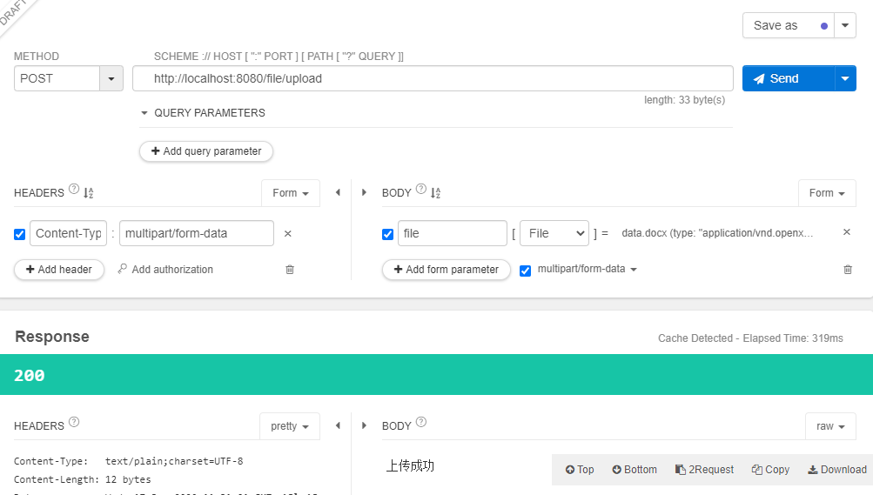The height and width of the screenshot is (495, 873).
Task: Sort headers alphabetically with the A-Z icon
Action: coord(89,193)
